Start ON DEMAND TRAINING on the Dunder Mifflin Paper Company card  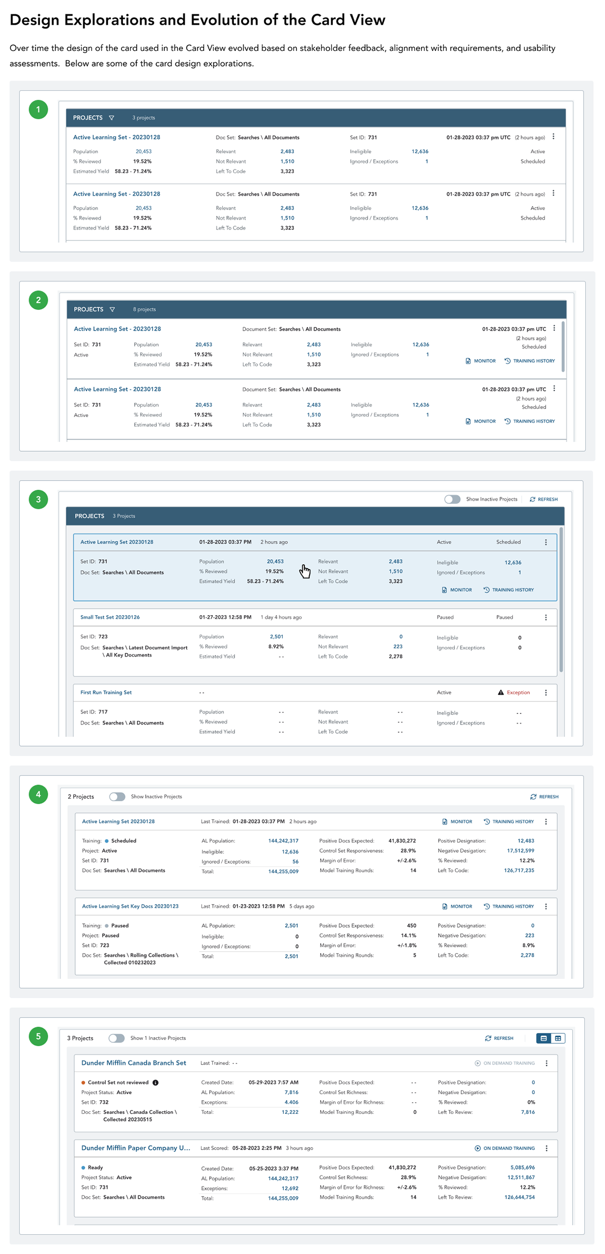click(x=505, y=1148)
